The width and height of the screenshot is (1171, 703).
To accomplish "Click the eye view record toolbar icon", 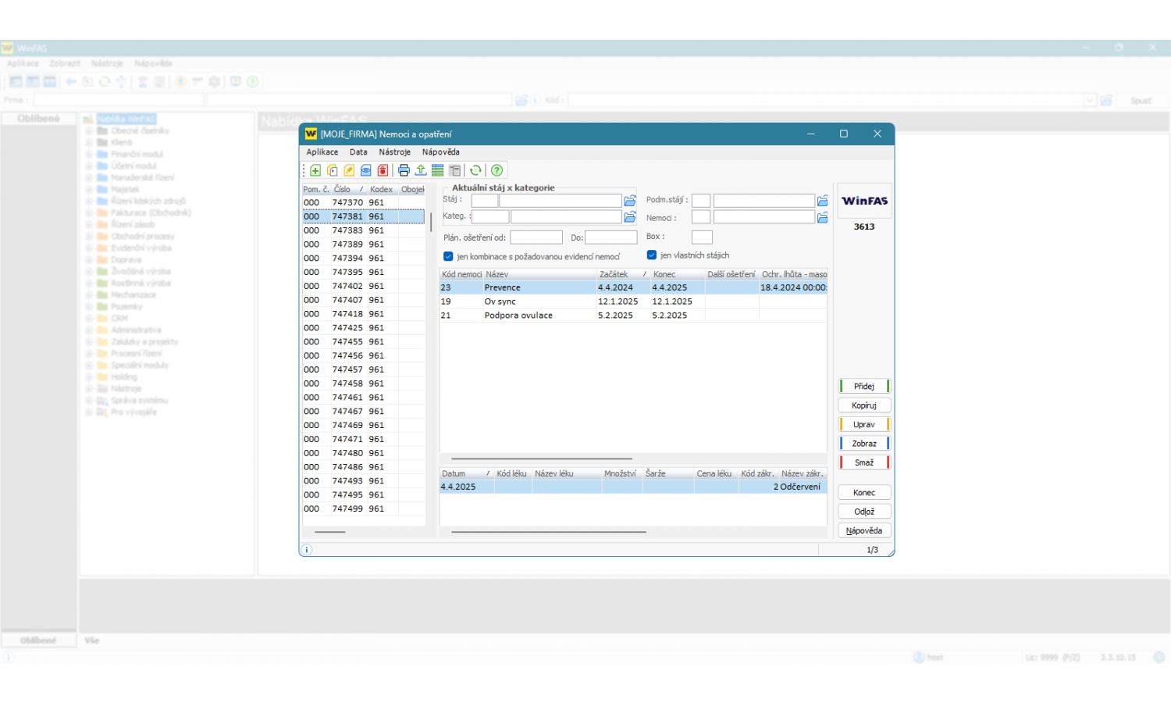I will coord(366,170).
